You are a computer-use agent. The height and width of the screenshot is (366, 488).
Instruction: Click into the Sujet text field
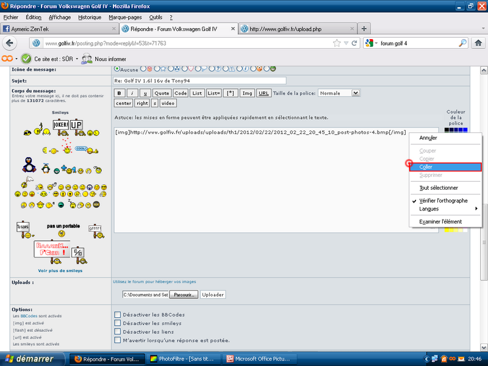tap(199, 81)
